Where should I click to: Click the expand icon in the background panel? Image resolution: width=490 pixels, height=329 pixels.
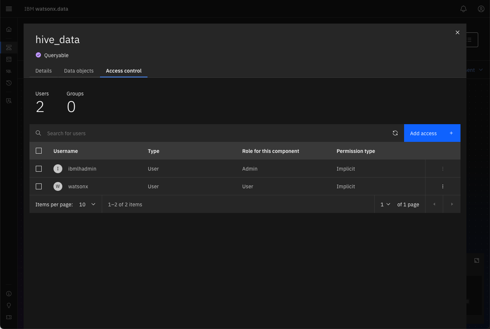click(x=477, y=260)
